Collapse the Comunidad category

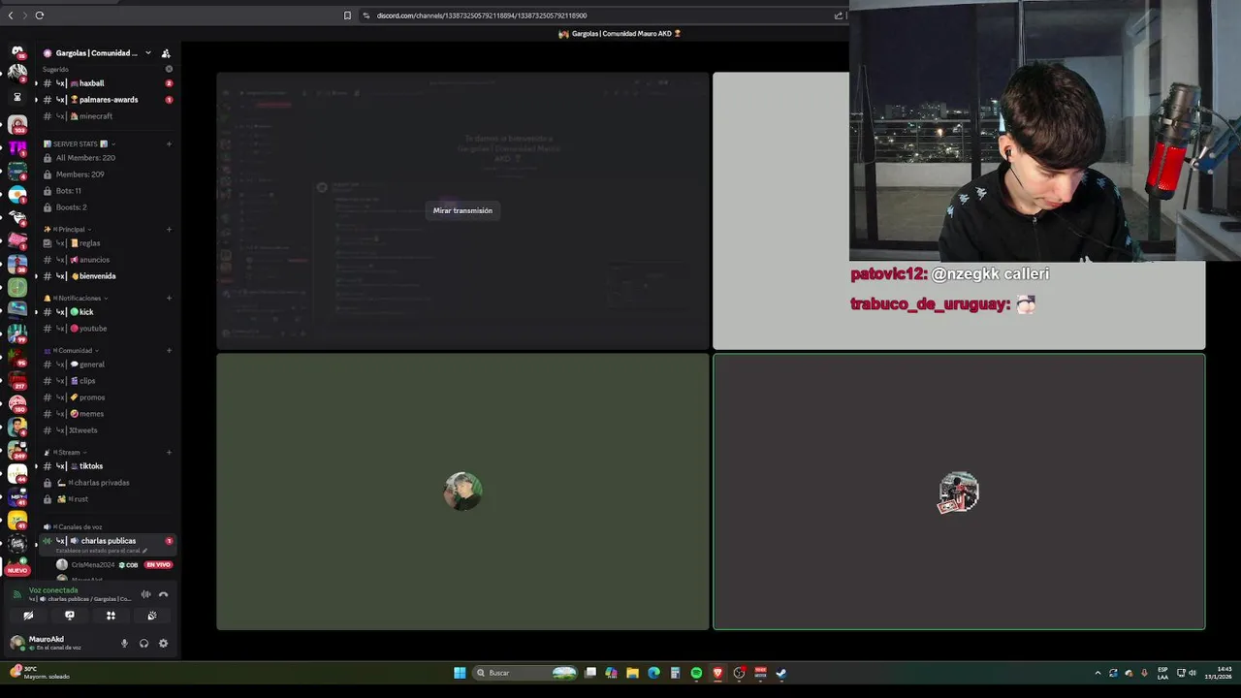click(71, 351)
